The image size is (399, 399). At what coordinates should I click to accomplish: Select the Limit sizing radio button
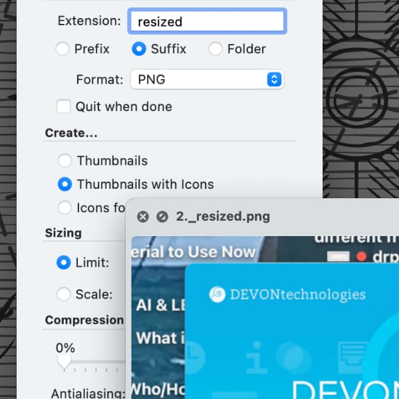[64, 263]
